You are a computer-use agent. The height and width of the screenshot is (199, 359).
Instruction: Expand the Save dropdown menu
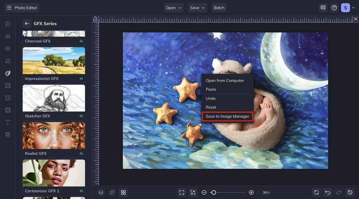(x=197, y=8)
